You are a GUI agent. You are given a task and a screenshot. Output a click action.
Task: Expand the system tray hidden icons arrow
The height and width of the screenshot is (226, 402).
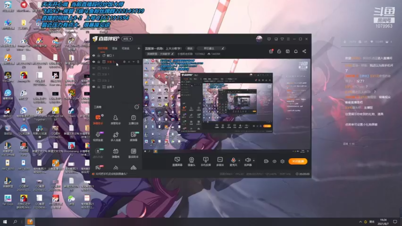[360, 222]
